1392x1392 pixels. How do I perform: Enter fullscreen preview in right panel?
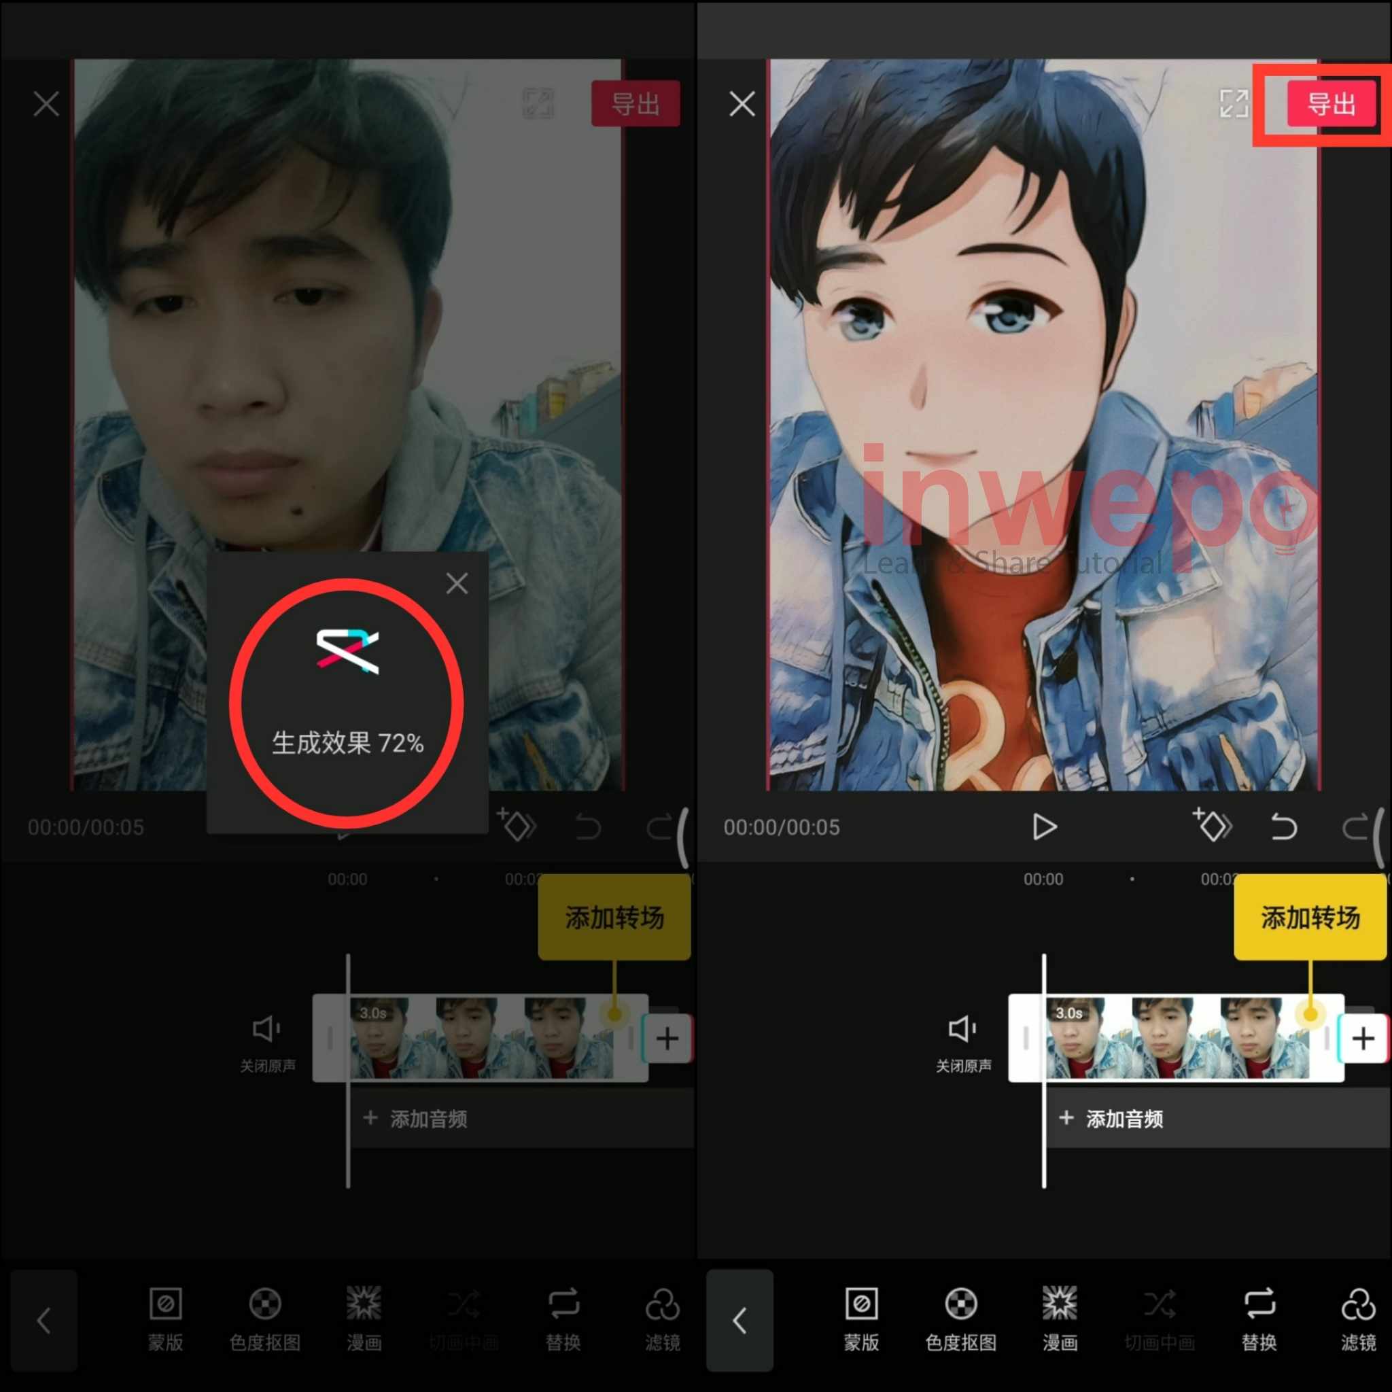click(x=1234, y=103)
